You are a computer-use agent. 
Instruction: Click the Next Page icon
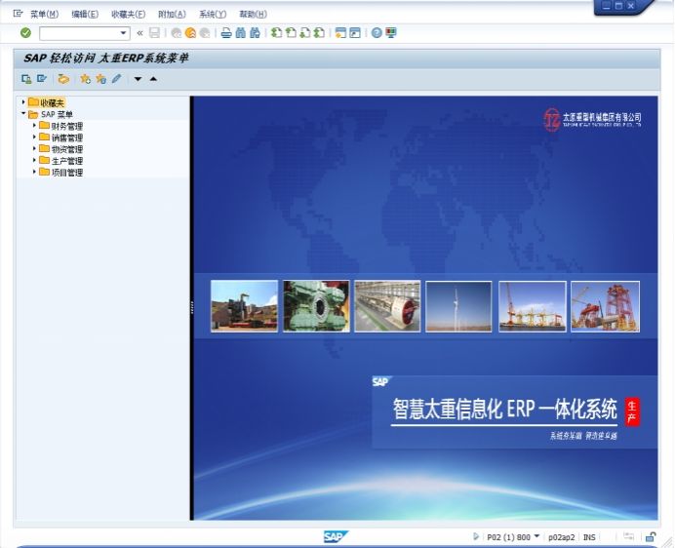point(304,33)
